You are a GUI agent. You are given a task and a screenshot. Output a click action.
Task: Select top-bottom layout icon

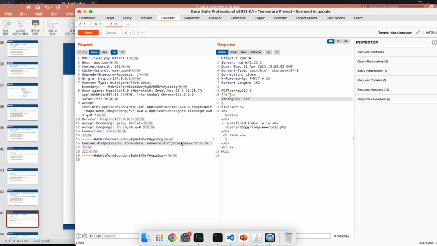tap(338, 42)
